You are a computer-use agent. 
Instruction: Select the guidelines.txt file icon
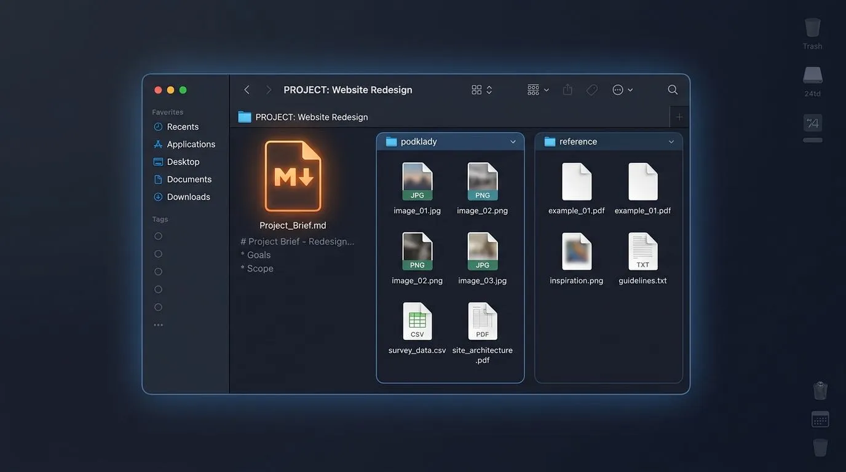click(643, 251)
